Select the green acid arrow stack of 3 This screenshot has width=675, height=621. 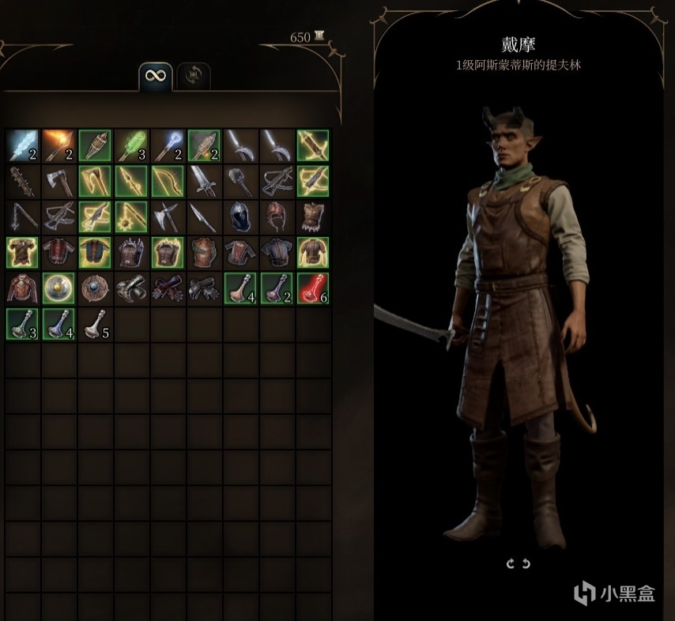pos(131,145)
